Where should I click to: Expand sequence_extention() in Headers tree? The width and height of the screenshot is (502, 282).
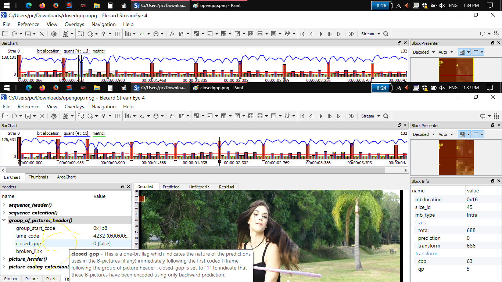[4, 213]
